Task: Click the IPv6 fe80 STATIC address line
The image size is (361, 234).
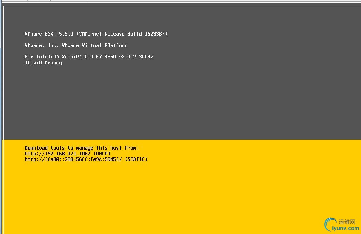Action: click(x=86, y=159)
